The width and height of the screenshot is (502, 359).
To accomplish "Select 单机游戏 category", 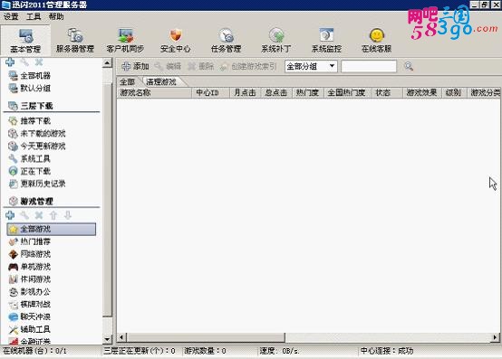I will (x=30, y=267).
